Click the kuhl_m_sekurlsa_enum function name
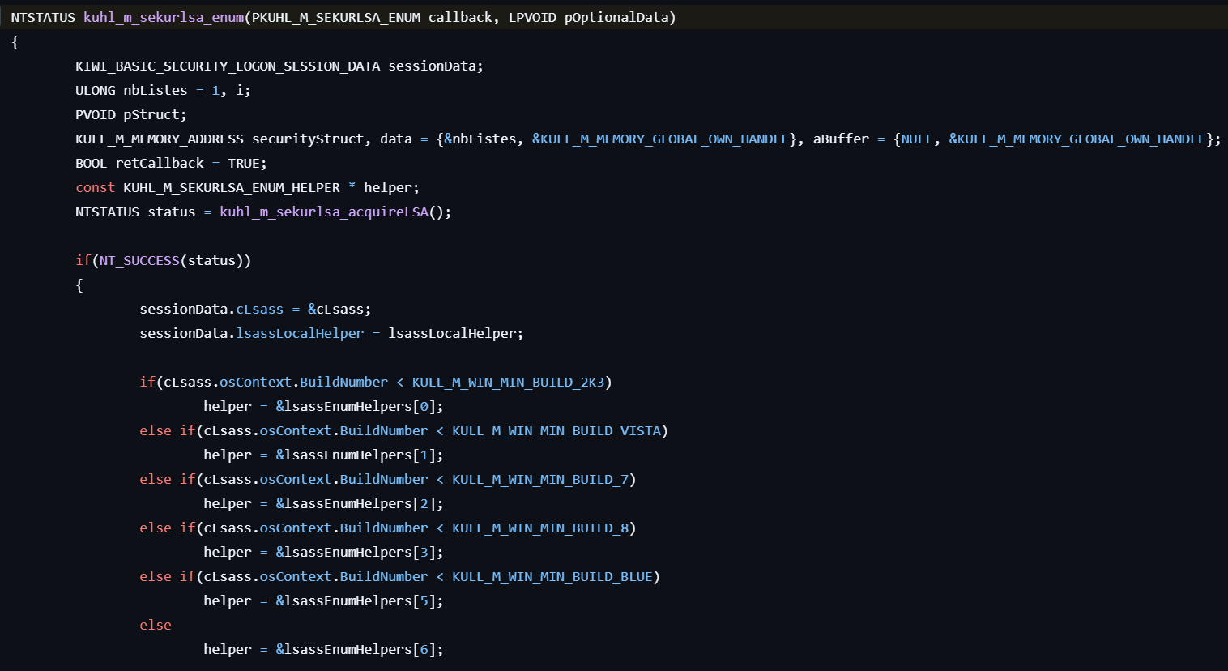Image resolution: width=1228 pixels, height=671 pixels. click(164, 17)
